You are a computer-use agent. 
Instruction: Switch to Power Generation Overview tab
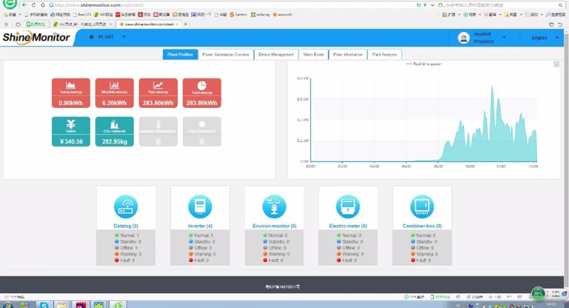pyautogui.click(x=226, y=55)
